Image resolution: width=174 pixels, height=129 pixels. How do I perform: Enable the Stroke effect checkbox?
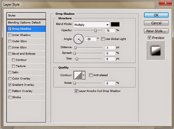coord(10,97)
